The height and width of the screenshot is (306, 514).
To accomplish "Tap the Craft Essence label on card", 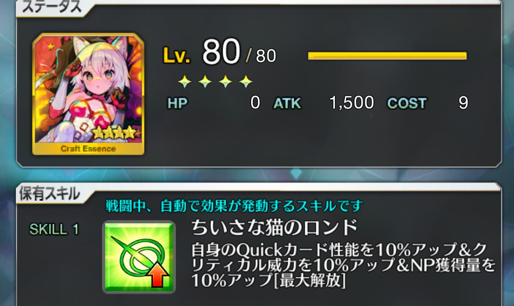I will coord(88,149).
